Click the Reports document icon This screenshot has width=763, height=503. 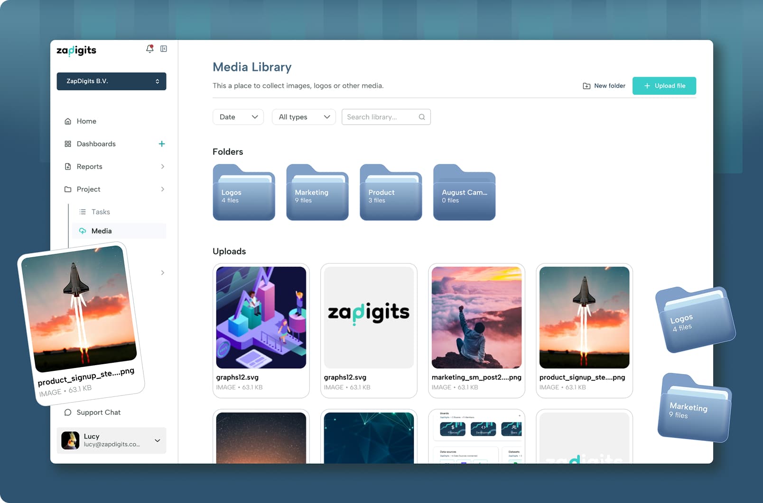(x=68, y=166)
